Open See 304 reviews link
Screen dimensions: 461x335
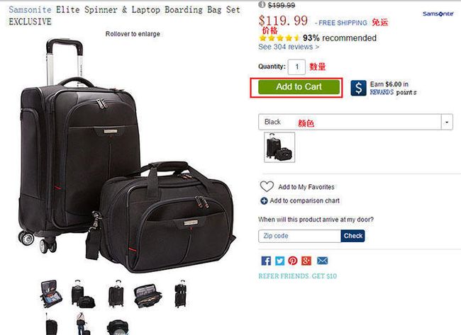pyautogui.click(x=289, y=47)
